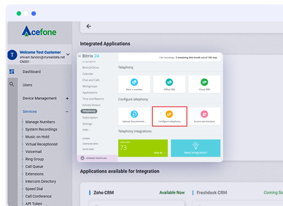Click the Office PBX icon
The height and width of the screenshot is (206, 283).
click(169, 82)
